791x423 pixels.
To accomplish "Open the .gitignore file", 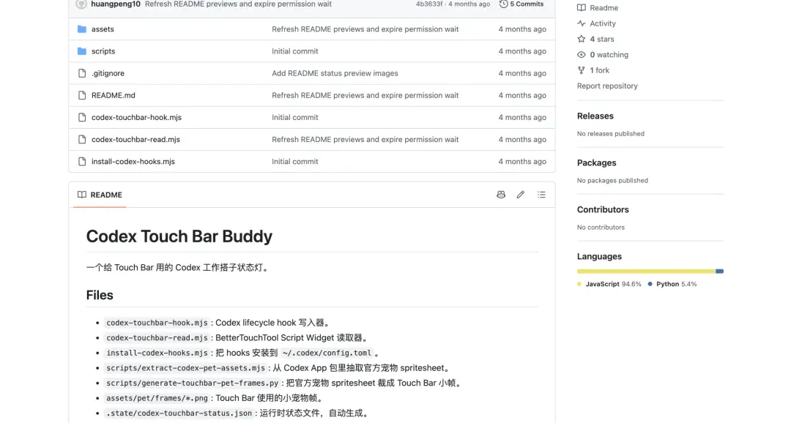I will click(108, 73).
